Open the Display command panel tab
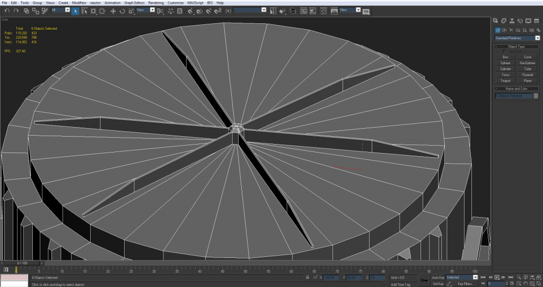The image size is (543, 287). click(x=528, y=21)
